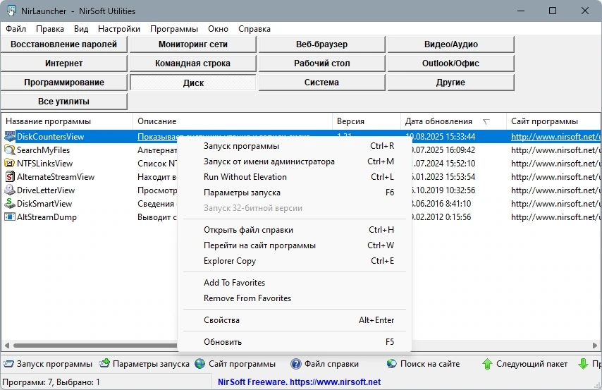Open the Программы menu
The height and width of the screenshot is (390, 602).
point(174,29)
